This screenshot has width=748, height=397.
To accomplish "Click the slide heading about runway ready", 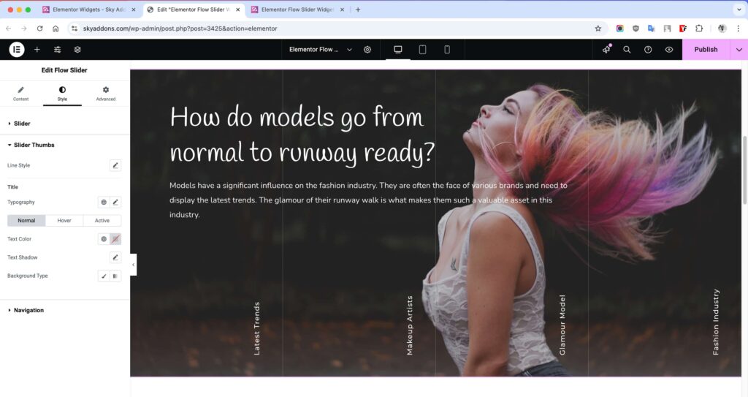I will point(302,135).
